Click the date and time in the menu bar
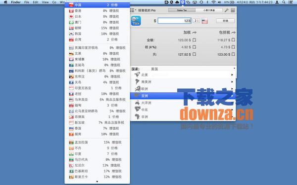 point(255,2)
